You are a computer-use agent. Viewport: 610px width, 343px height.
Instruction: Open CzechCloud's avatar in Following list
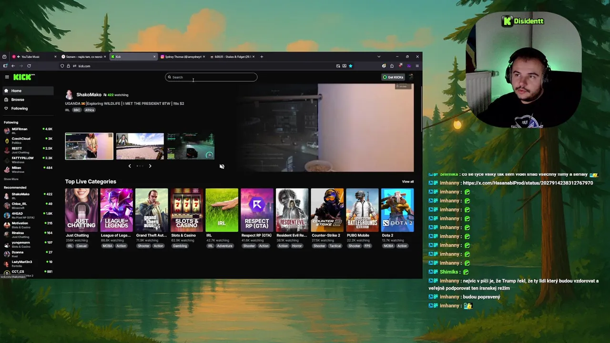(7, 141)
